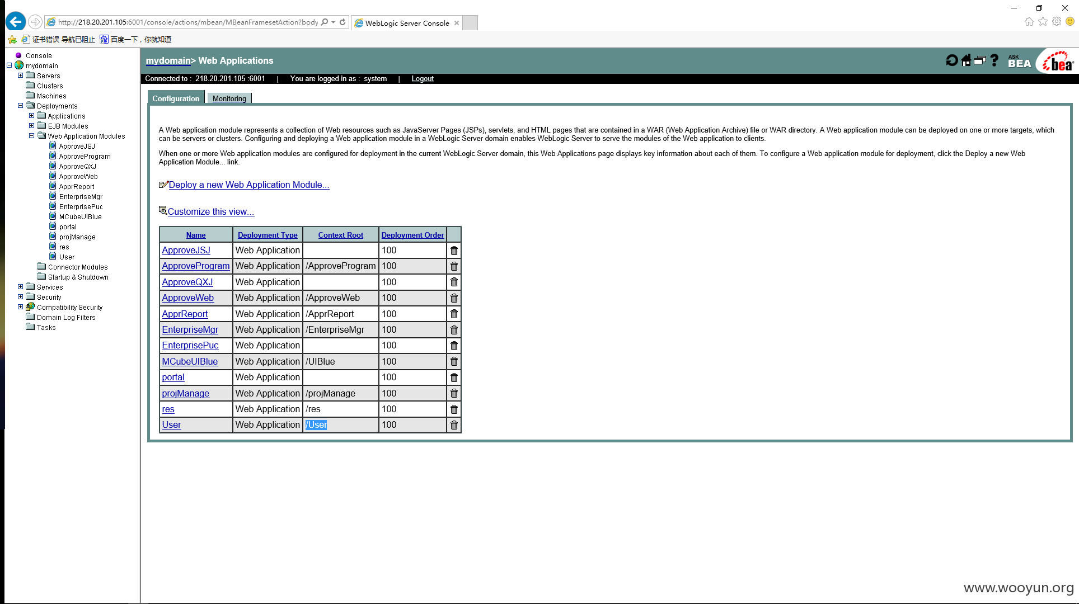The image size is (1079, 604).
Task: Select Clusters in the navigation tree
Action: [x=50, y=86]
